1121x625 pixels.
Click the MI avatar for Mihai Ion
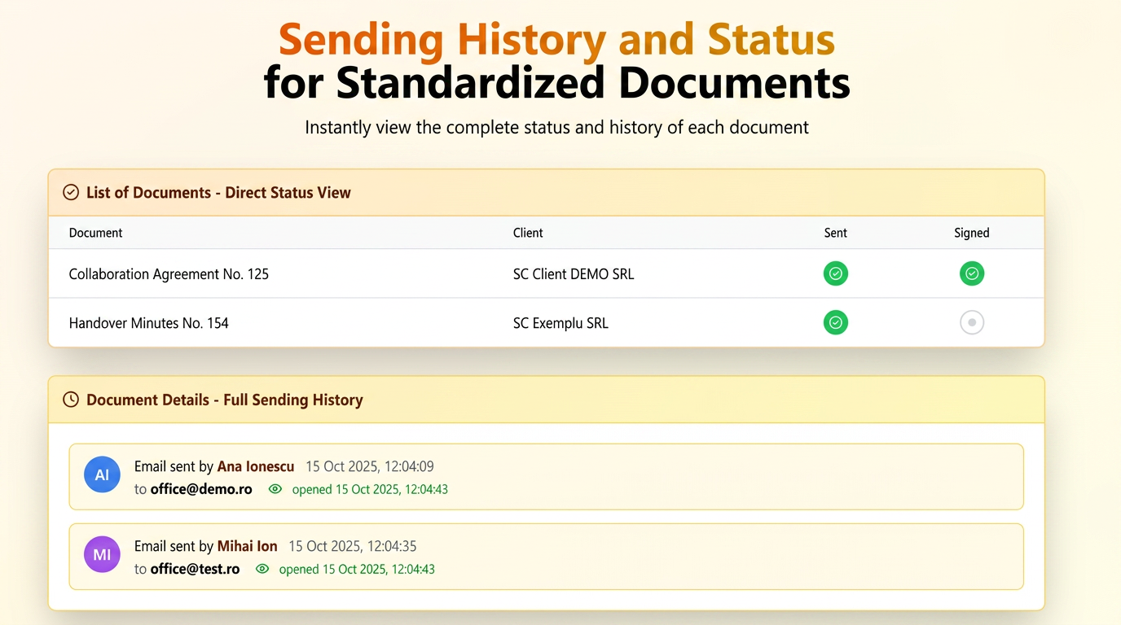[x=102, y=554]
